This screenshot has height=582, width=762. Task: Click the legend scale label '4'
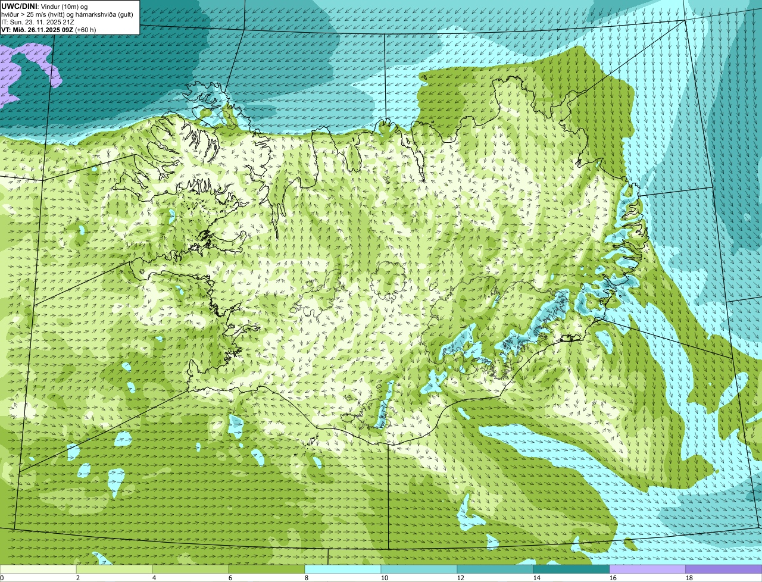[x=154, y=578]
